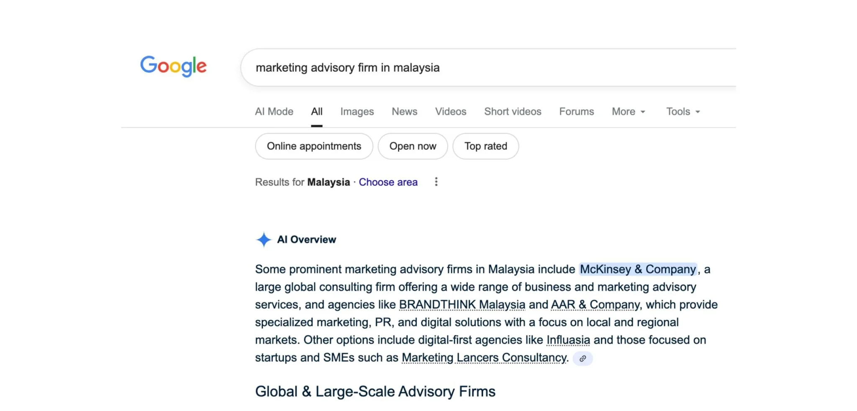This screenshot has height=411, width=857.
Task: Switch to AI Mode
Action: pos(274,111)
